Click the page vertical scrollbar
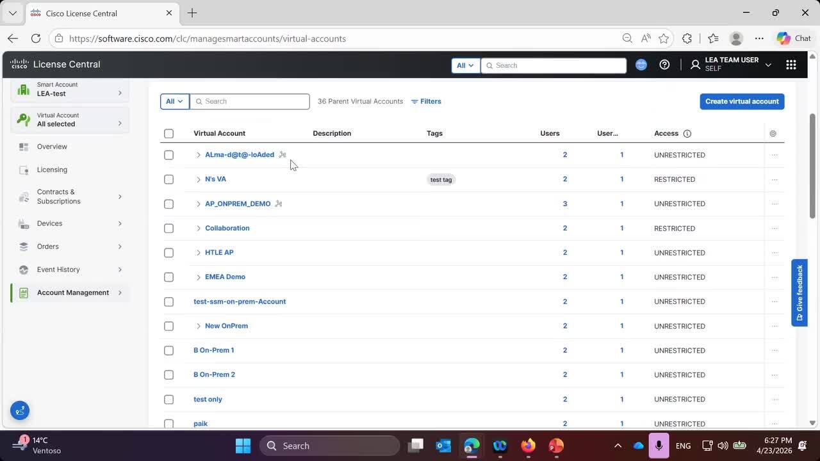Screen dimensions: 820x461 [x=813, y=166]
